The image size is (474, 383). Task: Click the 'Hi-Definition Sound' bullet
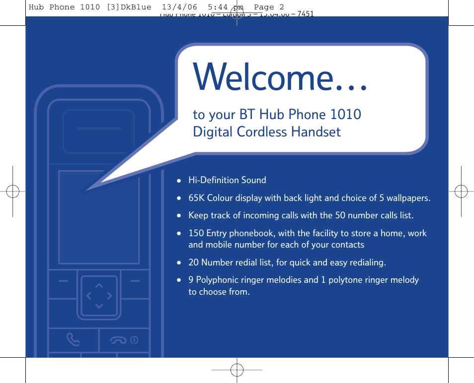[227, 180]
